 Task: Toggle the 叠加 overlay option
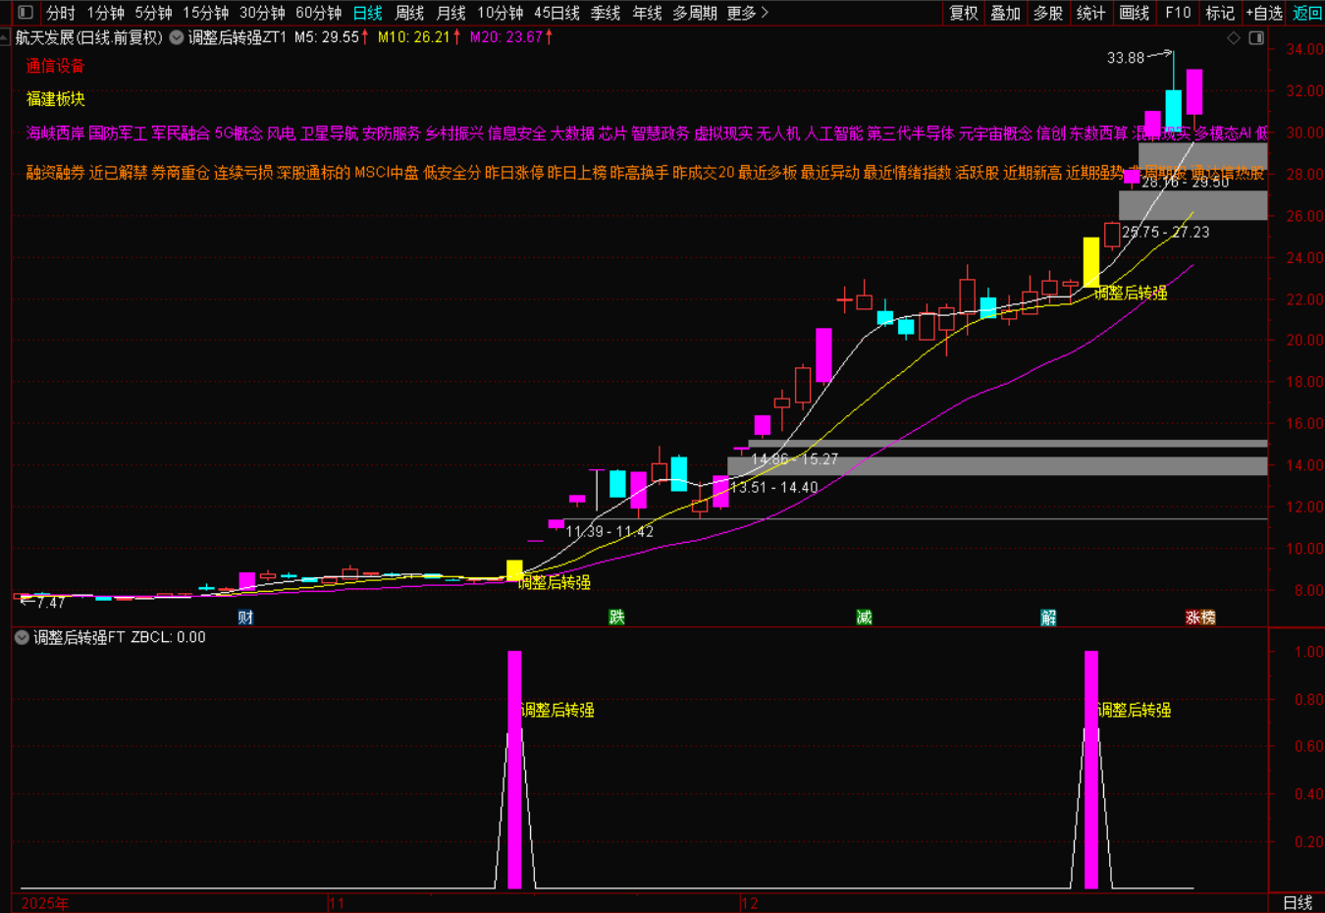tap(1006, 13)
